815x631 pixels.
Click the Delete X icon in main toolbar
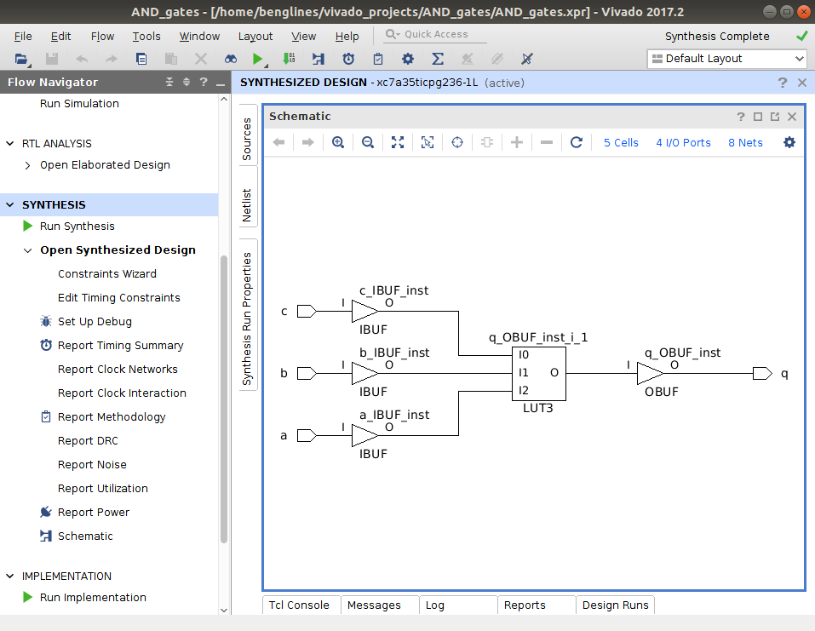(201, 59)
